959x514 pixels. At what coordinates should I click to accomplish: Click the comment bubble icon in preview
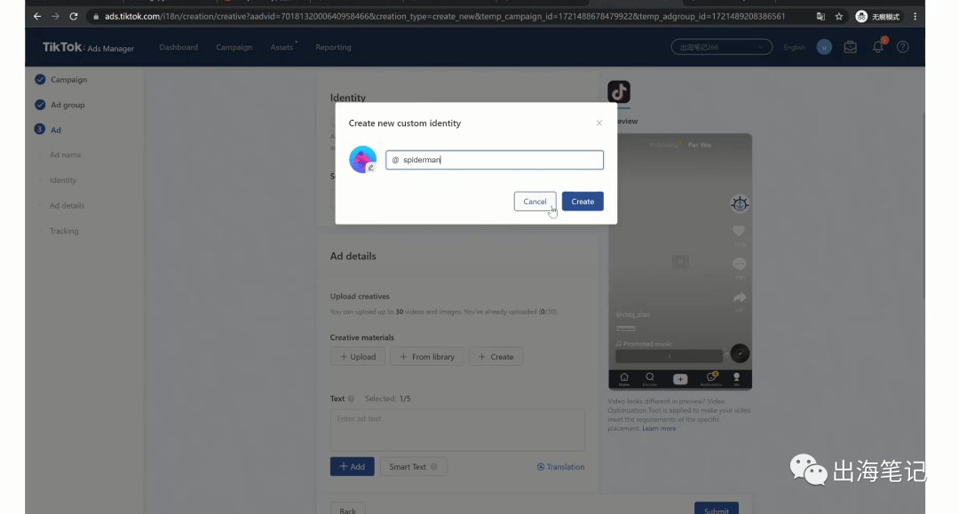click(x=739, y=264)
